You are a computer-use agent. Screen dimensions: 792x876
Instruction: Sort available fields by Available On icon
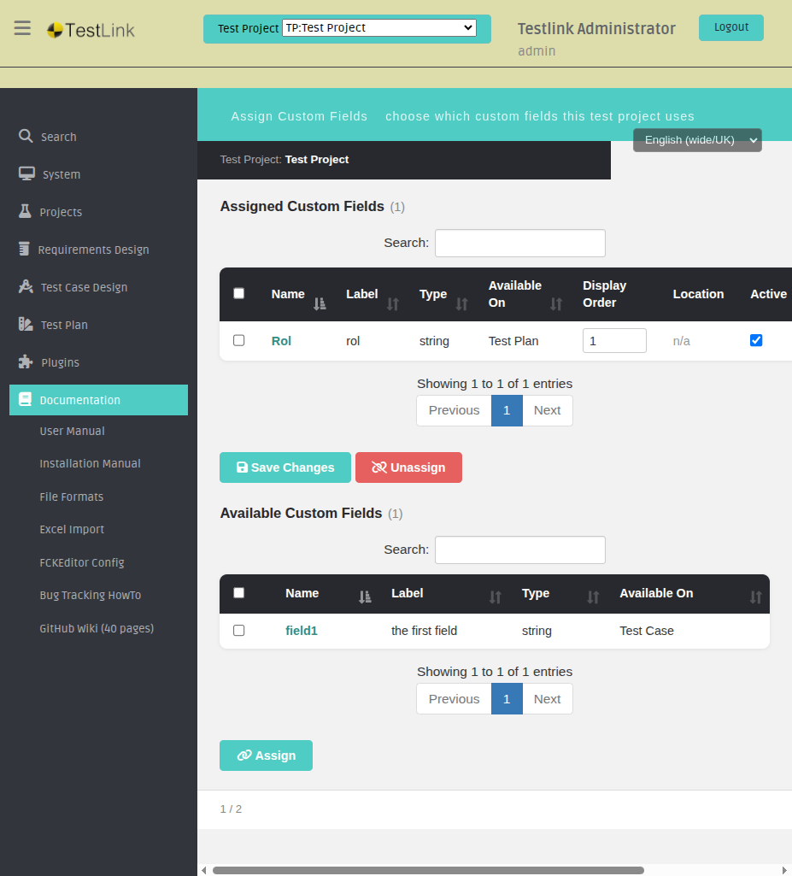(x=756, y=597)
